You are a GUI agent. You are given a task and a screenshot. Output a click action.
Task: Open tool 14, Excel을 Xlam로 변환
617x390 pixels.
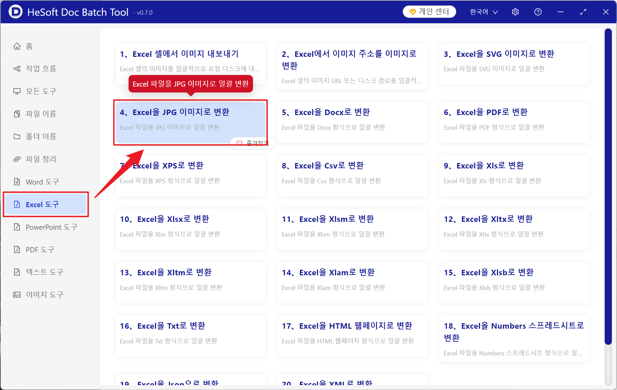352,282
